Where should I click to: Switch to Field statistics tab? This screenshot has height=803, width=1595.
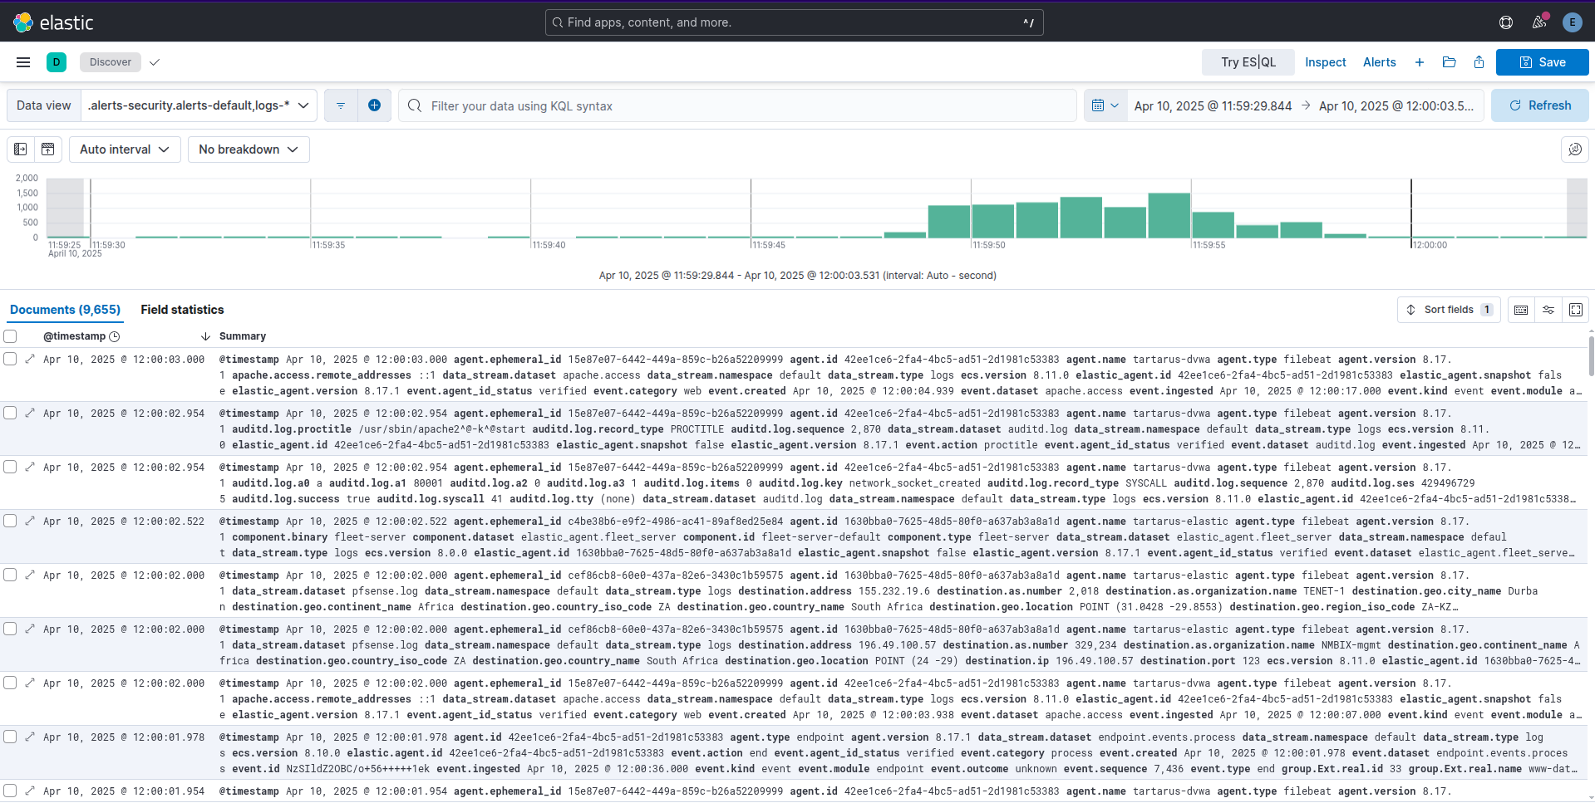pyautogui.click(x=182, y=310)
